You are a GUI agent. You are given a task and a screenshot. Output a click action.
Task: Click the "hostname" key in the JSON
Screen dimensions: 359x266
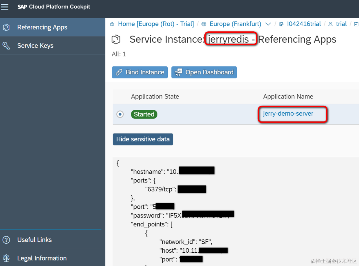(148, 172)
